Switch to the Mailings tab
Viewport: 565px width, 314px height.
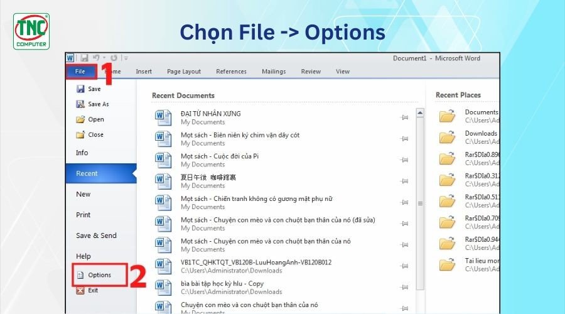click(x=274, y=72)
